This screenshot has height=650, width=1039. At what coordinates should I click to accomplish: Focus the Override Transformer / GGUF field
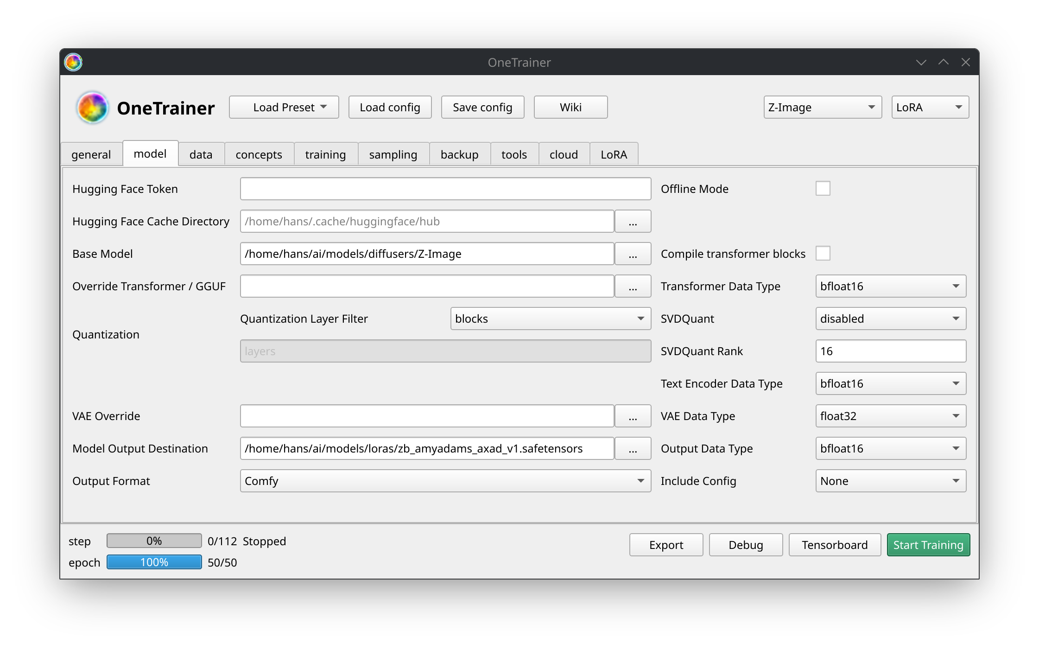(x=427, y=286)
